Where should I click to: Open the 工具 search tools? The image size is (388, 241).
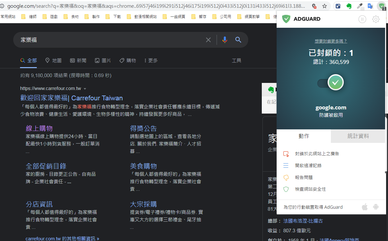coord(237,60)
